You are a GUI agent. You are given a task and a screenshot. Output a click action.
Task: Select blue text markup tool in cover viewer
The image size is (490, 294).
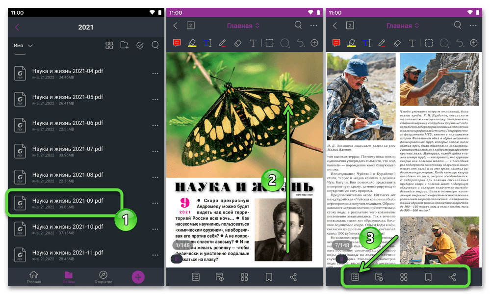point(207,43)
